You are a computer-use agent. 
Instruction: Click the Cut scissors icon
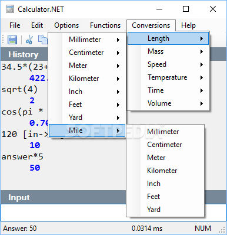29,40
